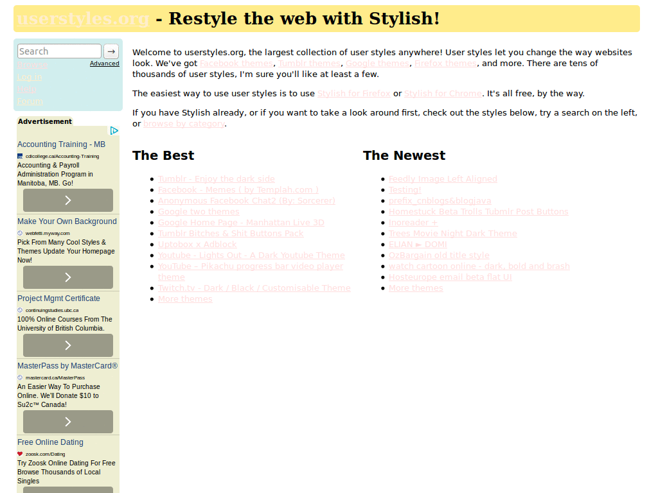The width and height of the screenshot is (658, 493).
Task: Click Free Online Dating ad title
Action: tap(50, 442)
